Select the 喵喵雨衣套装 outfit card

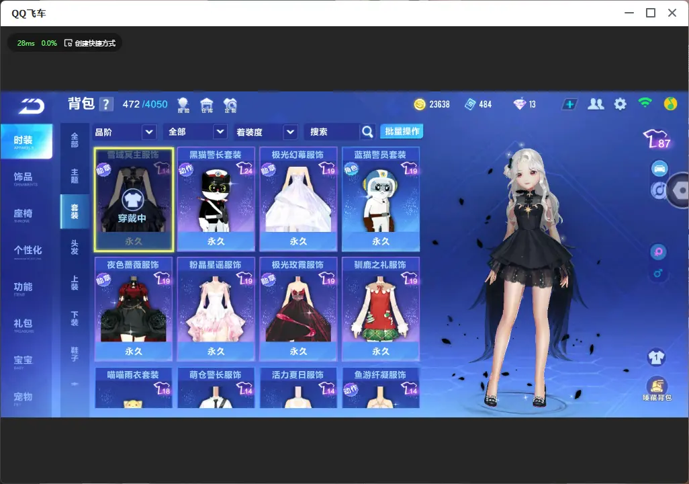134,388
